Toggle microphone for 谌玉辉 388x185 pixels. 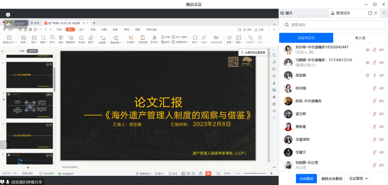tap(375, 114)
